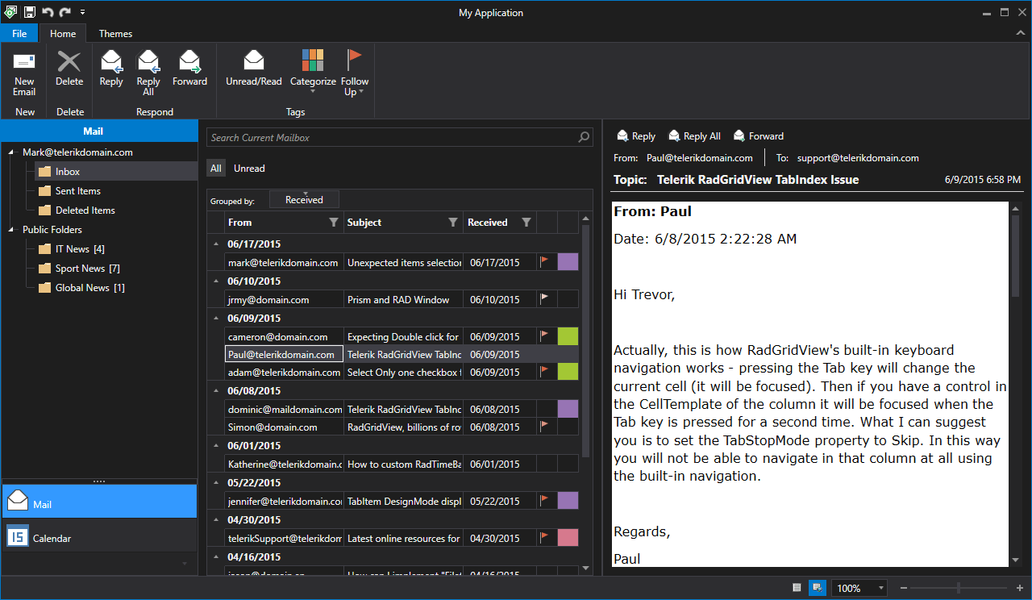The height and width of the screenshot is (600, 1032).
Task: Click the zoom slider in status bar
Action: [958, 588]
